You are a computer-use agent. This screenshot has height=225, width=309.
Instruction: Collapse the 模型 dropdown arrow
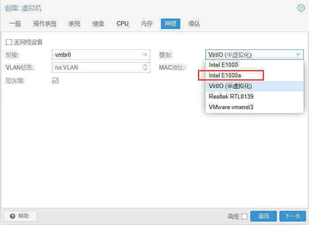coord(298,55)
